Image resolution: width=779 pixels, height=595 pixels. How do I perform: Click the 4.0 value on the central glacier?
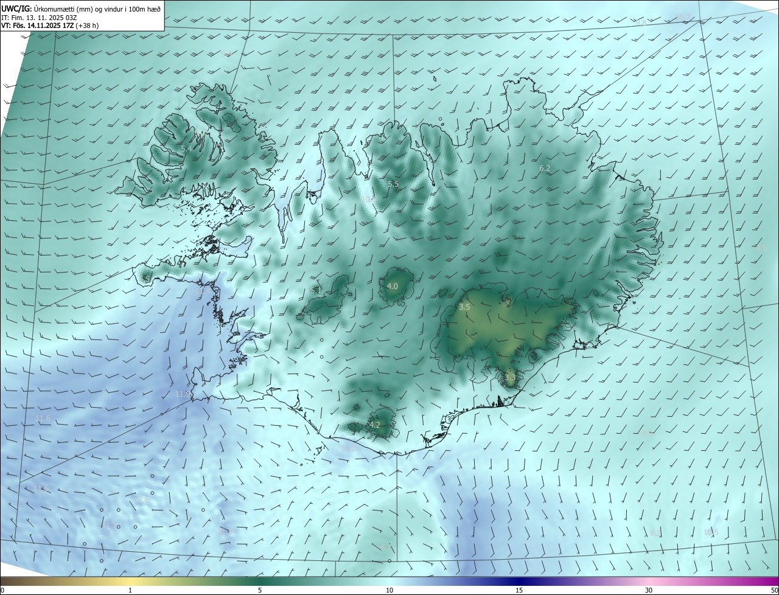coord(393,286)
